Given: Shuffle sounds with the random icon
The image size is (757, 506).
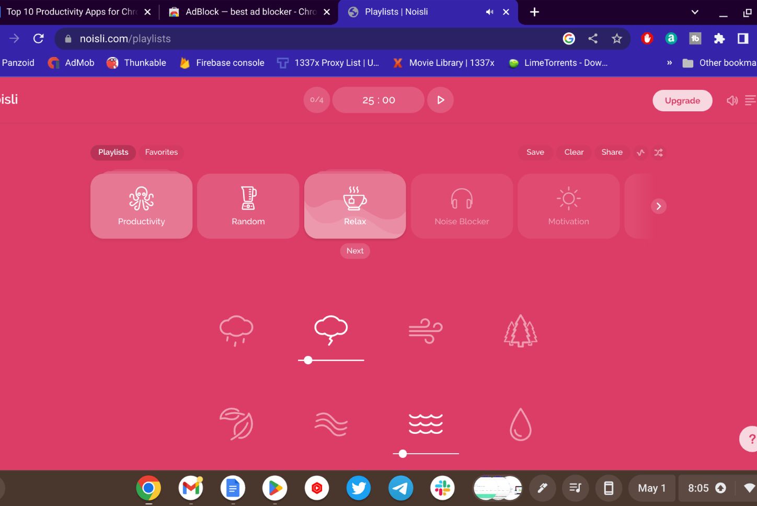Looking at the screenshot, I should tap(658, 153).
